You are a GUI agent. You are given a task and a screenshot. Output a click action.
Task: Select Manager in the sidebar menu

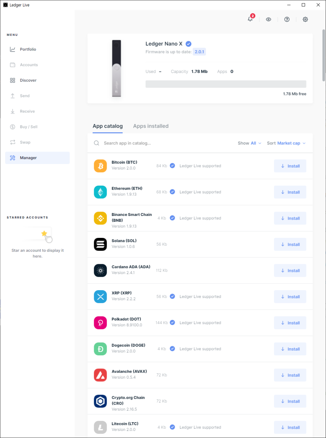37,158
